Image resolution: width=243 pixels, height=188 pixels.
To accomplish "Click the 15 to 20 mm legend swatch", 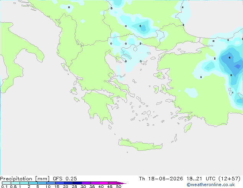I will point(60,183).
